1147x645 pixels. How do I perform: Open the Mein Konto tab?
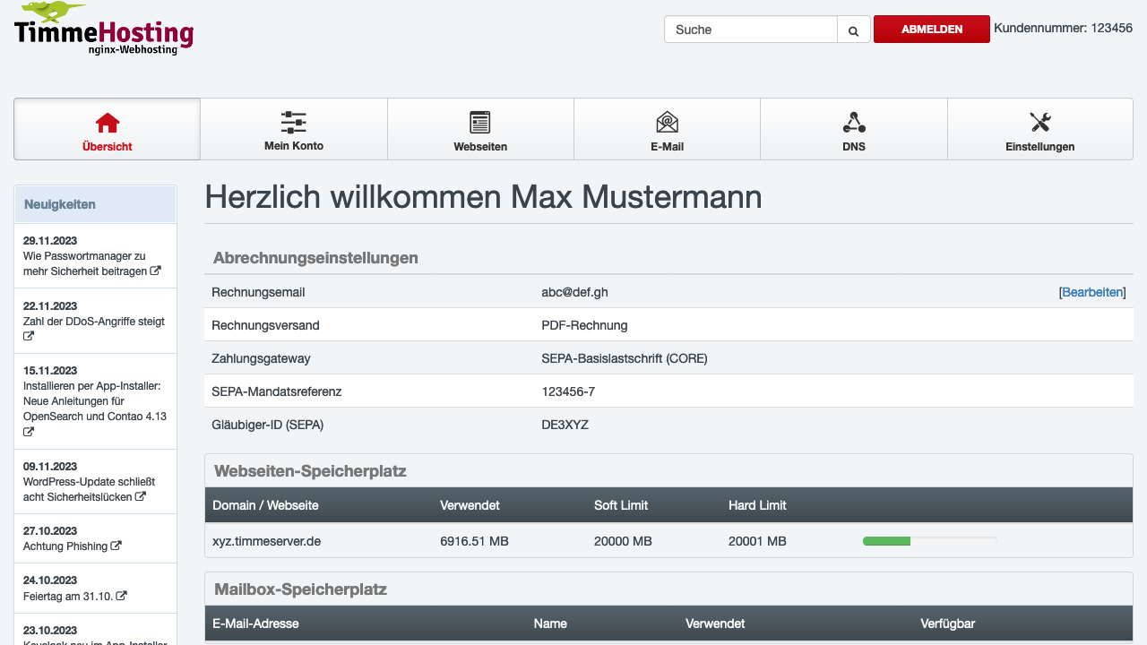294,129
